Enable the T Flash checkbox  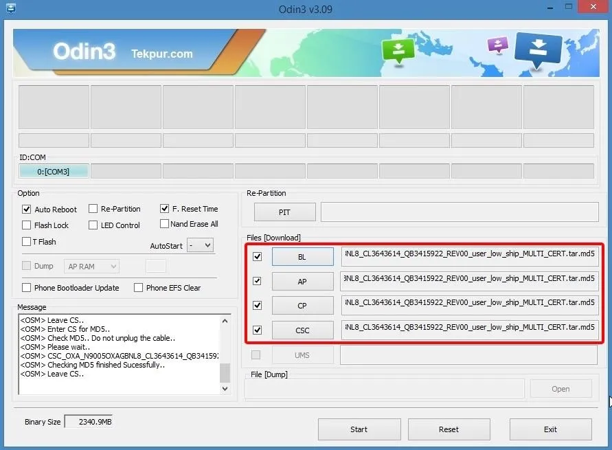(x=27, y=242)
